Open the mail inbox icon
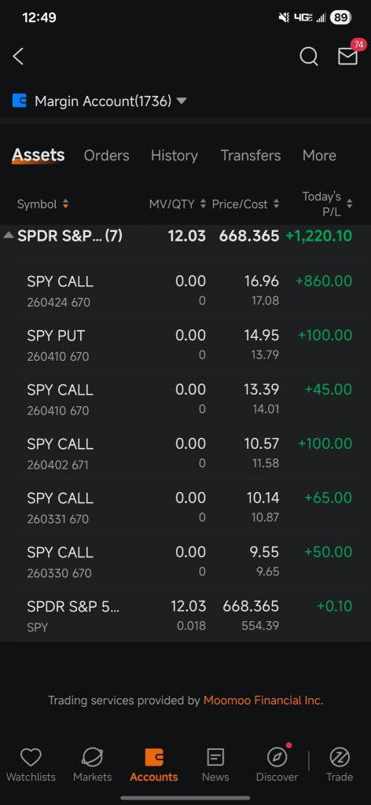 coord(347,57)
